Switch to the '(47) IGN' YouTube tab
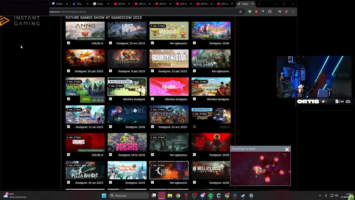Screen dimensions: 355x200 pos(121,4)
